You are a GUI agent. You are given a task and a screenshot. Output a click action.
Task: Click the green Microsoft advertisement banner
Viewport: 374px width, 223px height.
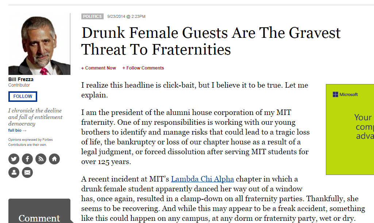(350, 130)
